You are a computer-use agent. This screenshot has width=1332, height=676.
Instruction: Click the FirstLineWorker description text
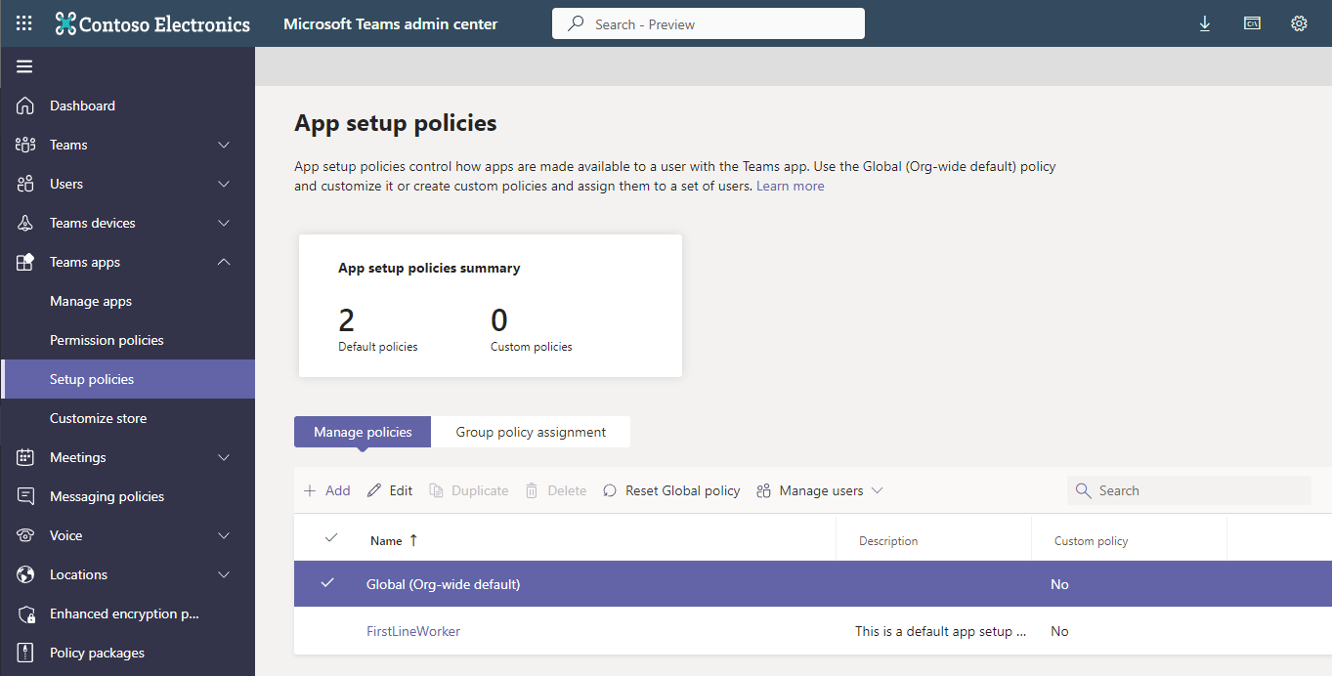tap(940, 631)
